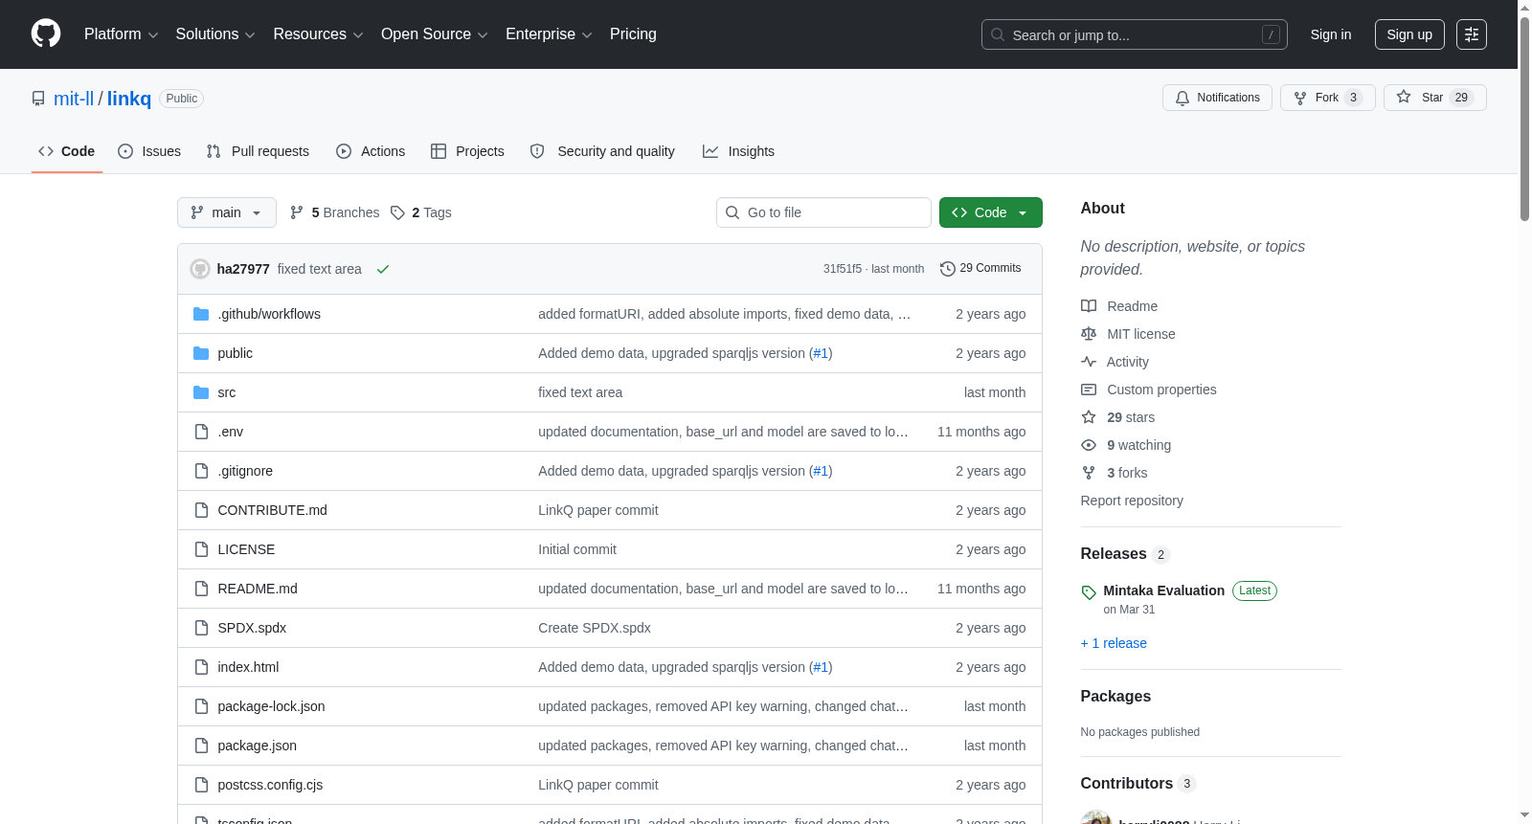Click the Custom properties icon

pyautogui.click(x=1089, y=390)
